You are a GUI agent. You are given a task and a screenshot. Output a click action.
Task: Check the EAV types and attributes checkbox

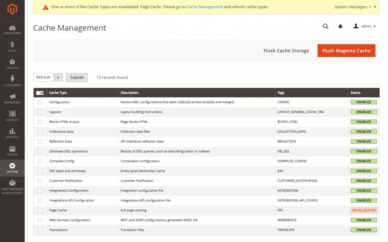click(40, 171)
